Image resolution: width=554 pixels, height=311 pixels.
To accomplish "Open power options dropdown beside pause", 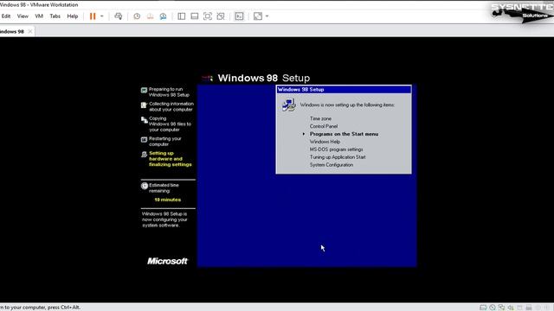I will [102, 16].
